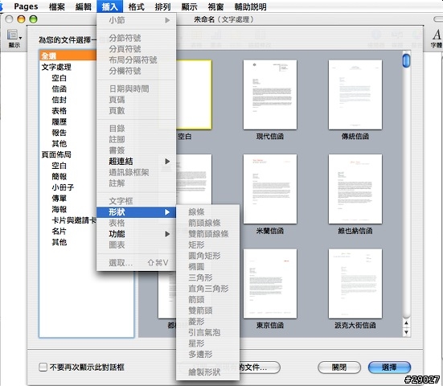This screenshot has width=443, height=386.
Task: Click the scrollbar down arrow
Action: pos(406,332)
